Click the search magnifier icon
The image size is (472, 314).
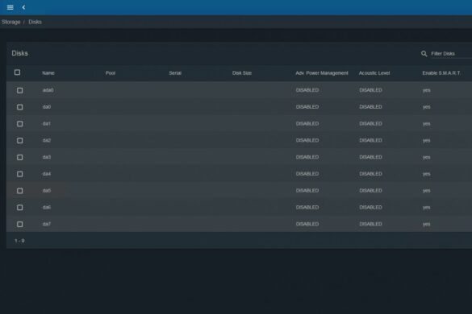click(424, 54)
